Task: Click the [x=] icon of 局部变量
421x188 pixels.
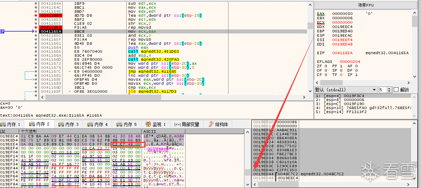Action: click(177, 124)
